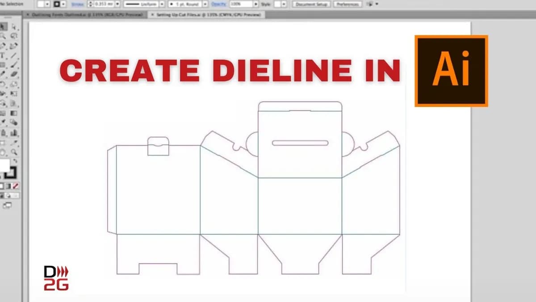Screen dimensions: 536x302
Task: Open the Stroke panel link
Action: (76, 4)
